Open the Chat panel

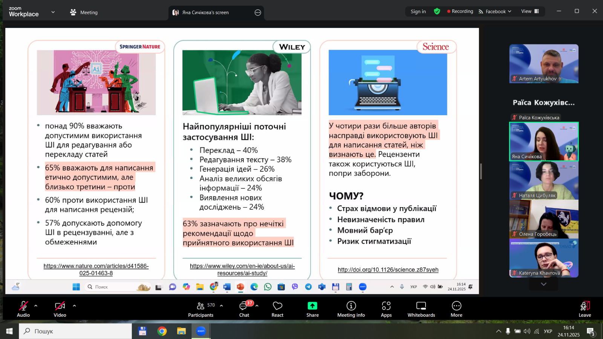point(244,308)
